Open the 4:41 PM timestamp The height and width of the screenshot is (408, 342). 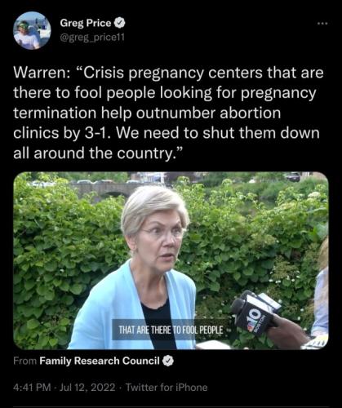pyautogui.click(x=32, y=387)
